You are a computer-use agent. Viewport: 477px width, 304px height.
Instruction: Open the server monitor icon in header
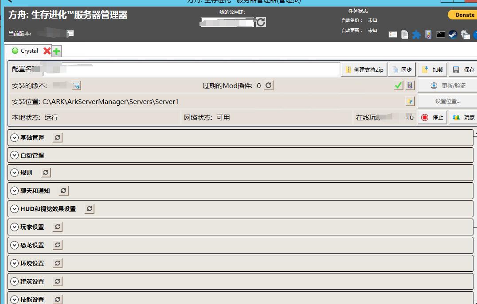point(428,35)
